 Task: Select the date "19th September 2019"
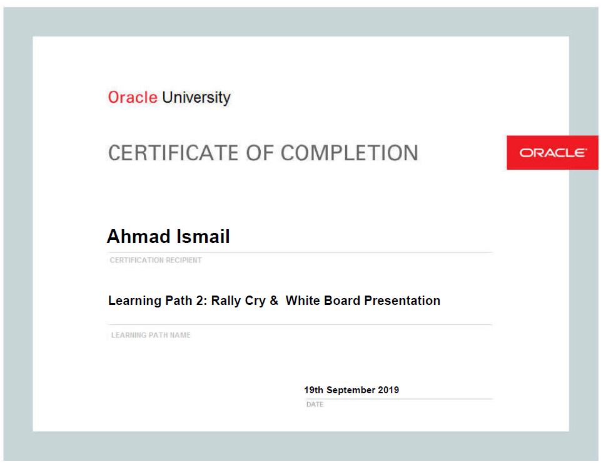(x=351, y=390)
